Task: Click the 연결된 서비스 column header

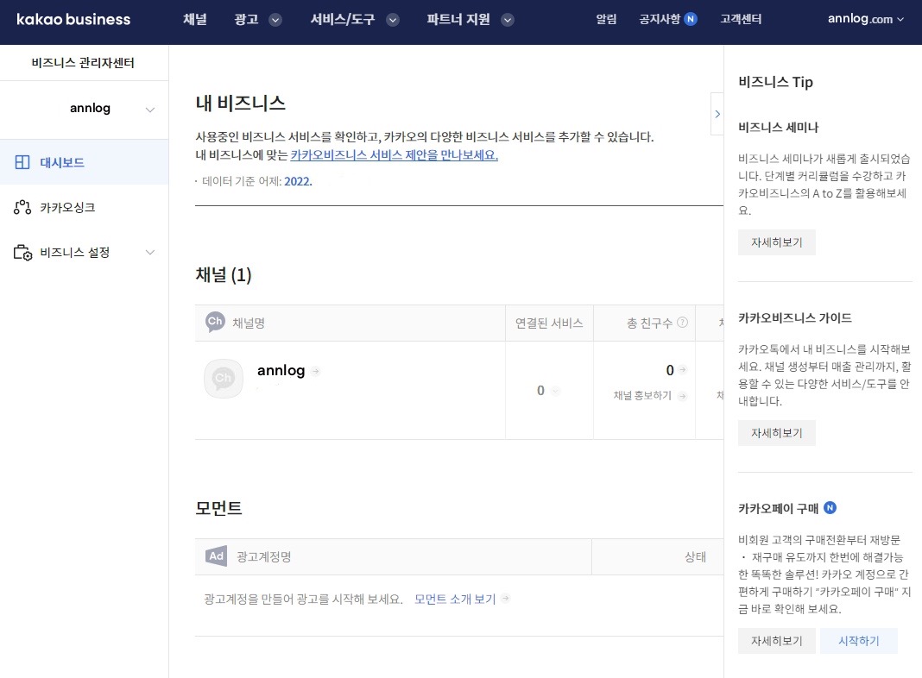Action: pyautogui.click(x=549, y=323)
